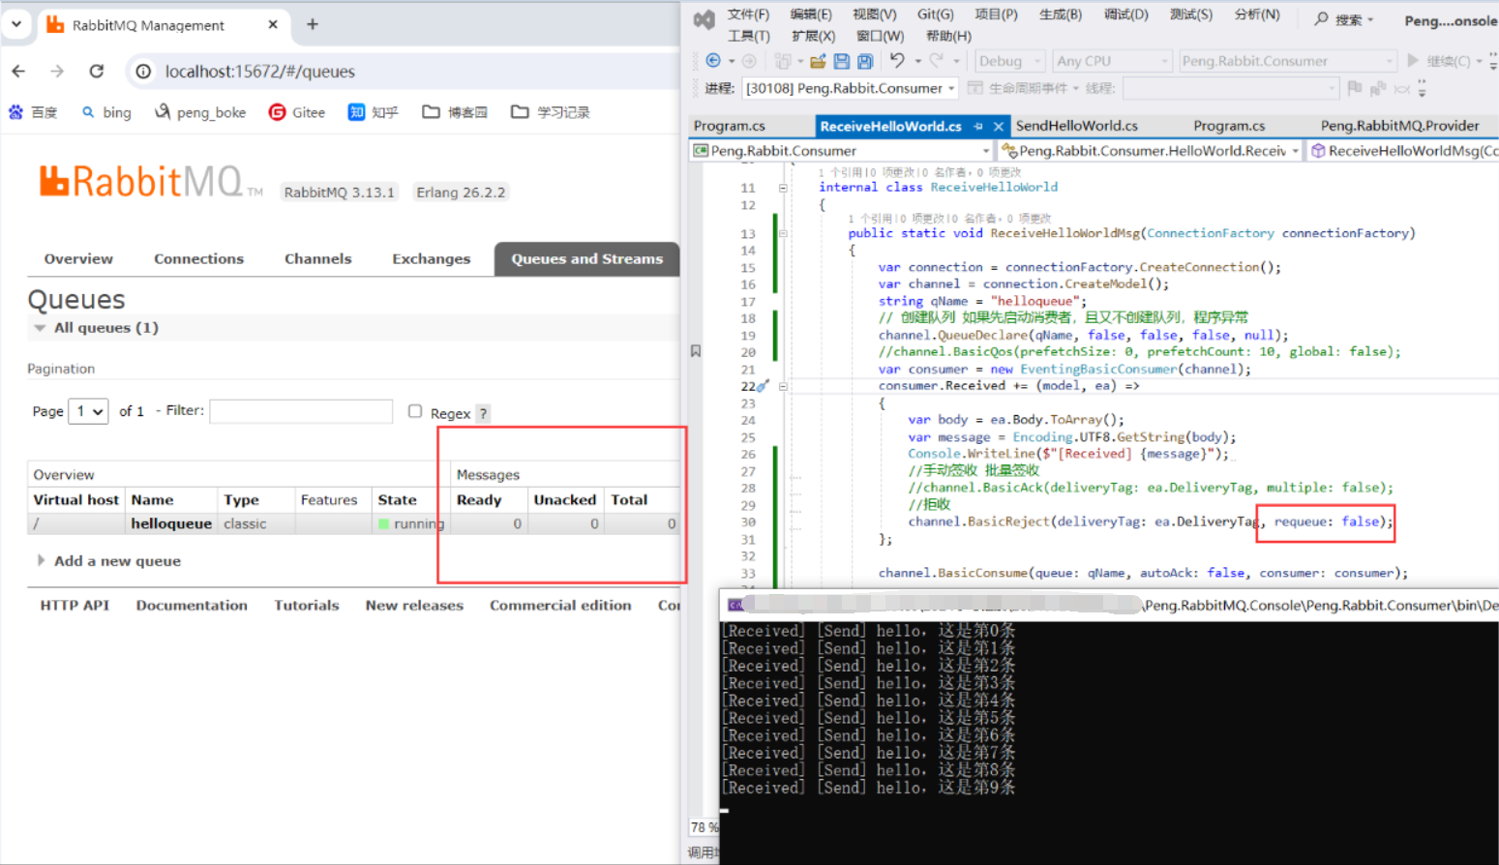Click the Visual Studio navigate backward icon

pos(713,61)
